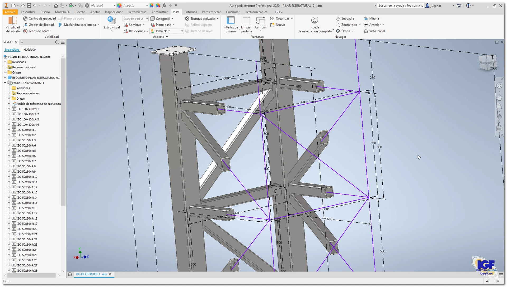Click Interfaz de usuario button
Viewport: 507px width, 287px height.
tap(231, 25)
